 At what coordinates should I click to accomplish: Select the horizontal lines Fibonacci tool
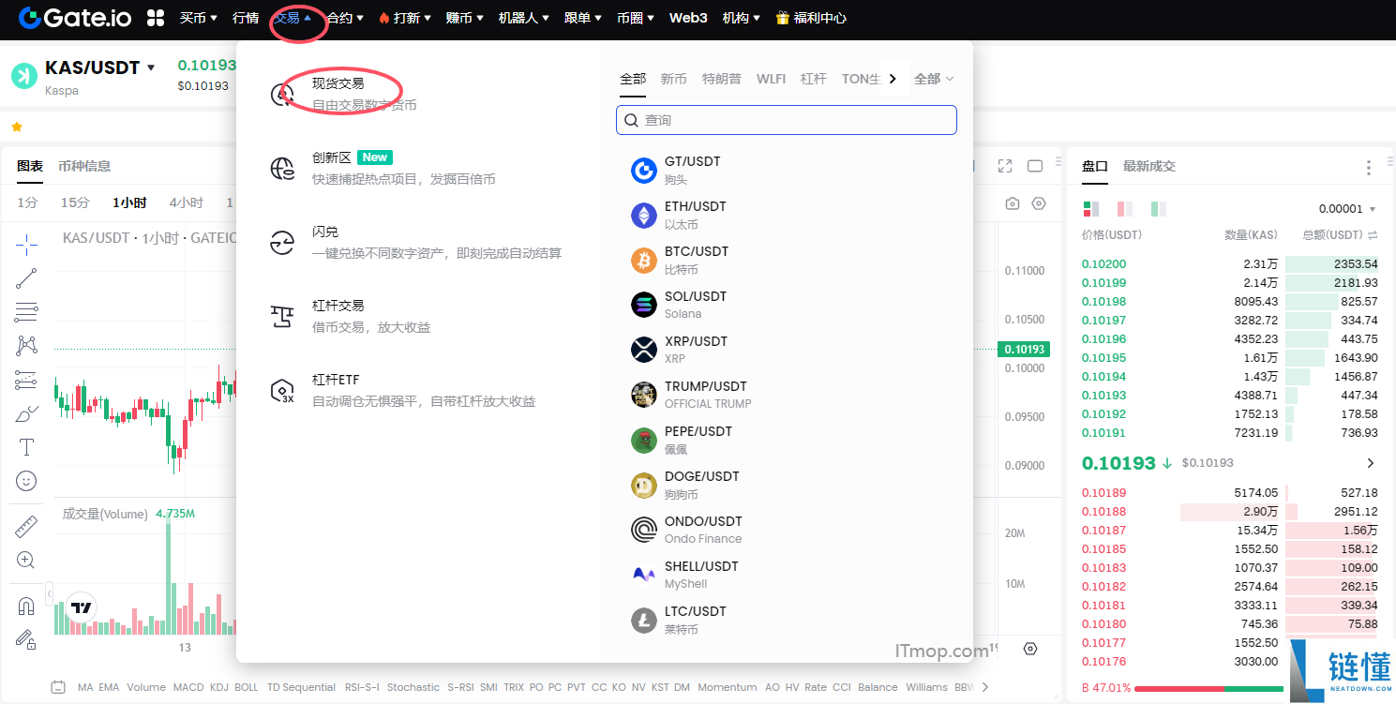(26, 312)
